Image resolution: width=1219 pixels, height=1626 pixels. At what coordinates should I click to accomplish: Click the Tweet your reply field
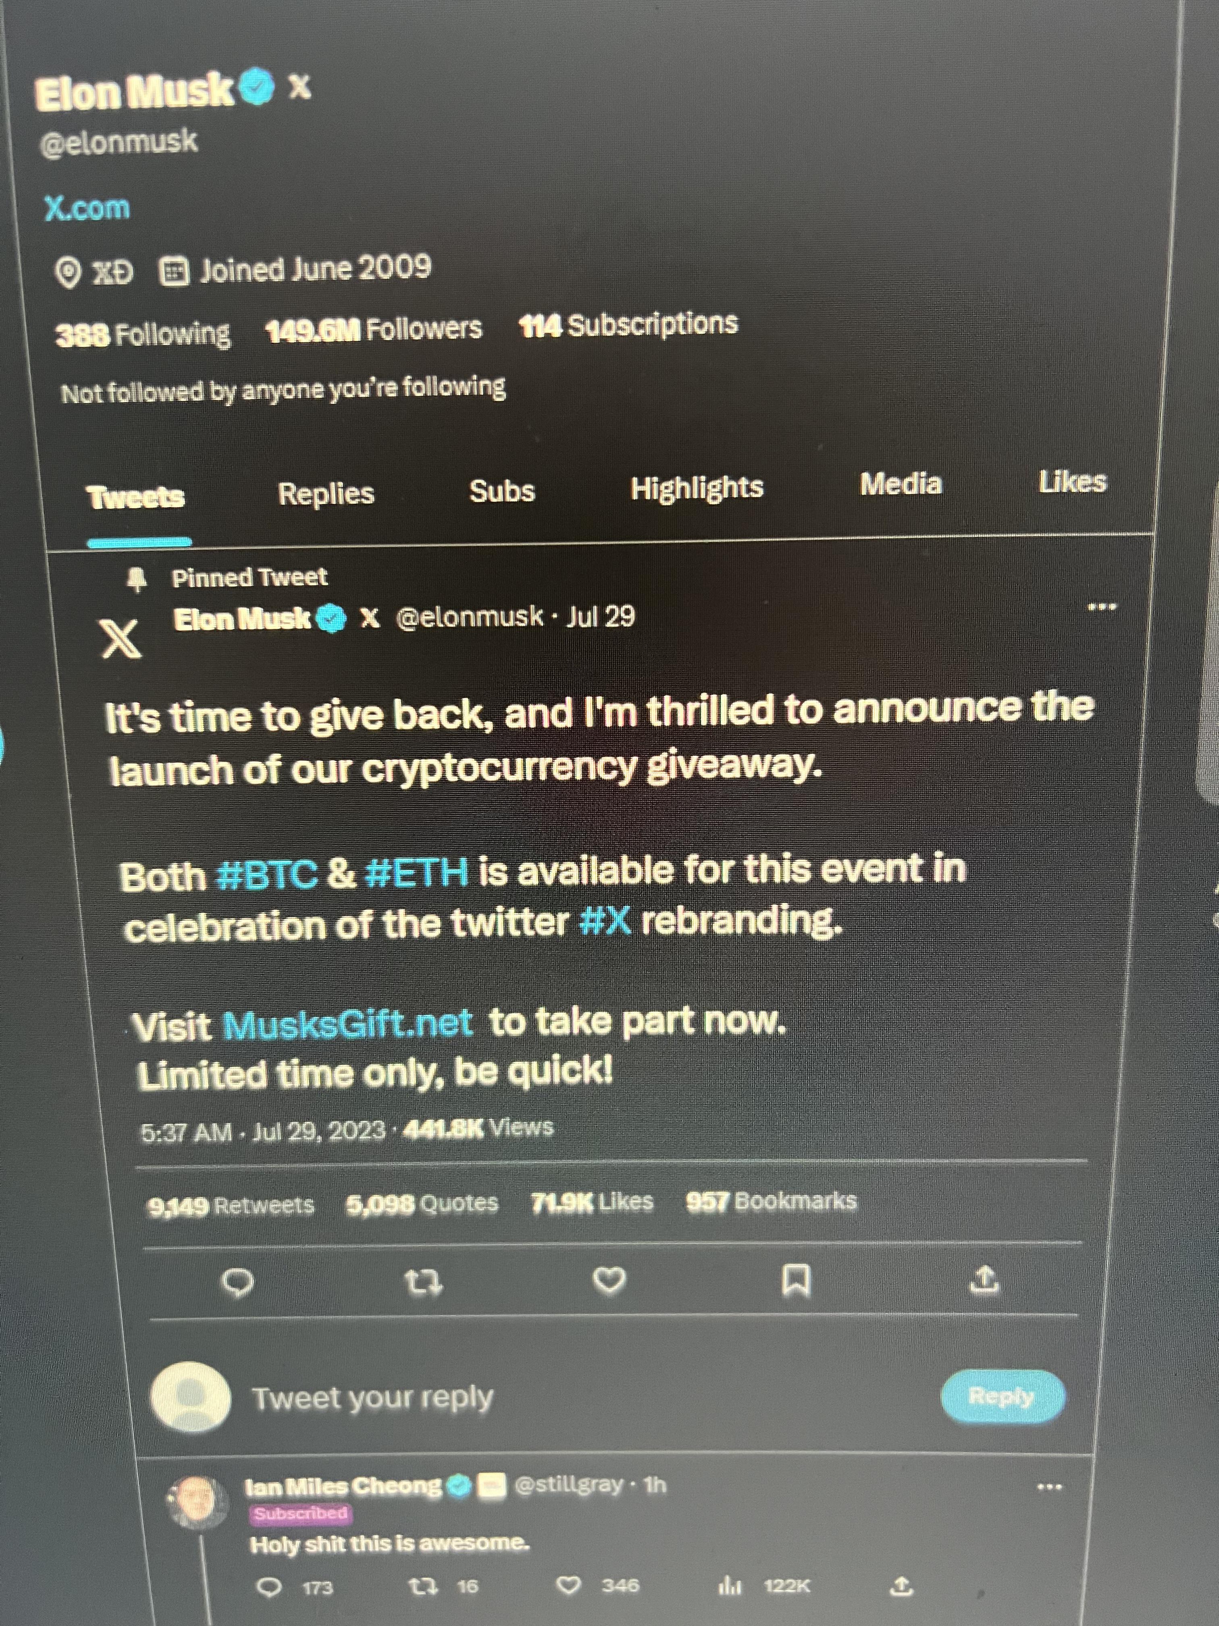tap(372, 1397)
